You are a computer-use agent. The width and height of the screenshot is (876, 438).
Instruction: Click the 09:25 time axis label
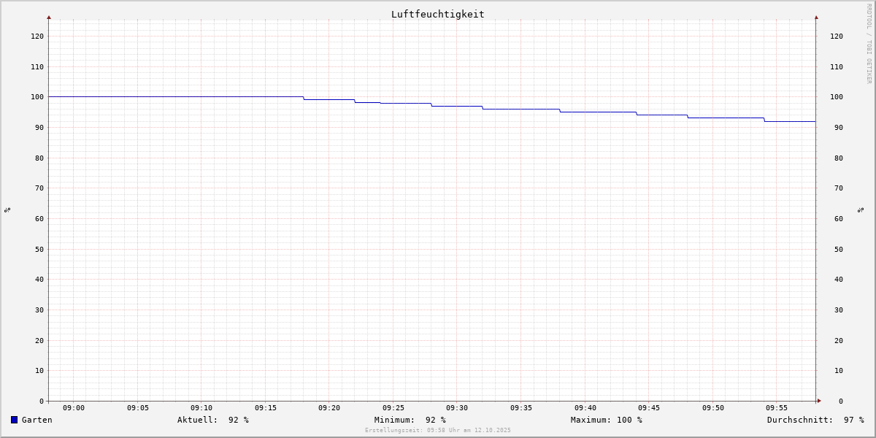tap(393, 408)
